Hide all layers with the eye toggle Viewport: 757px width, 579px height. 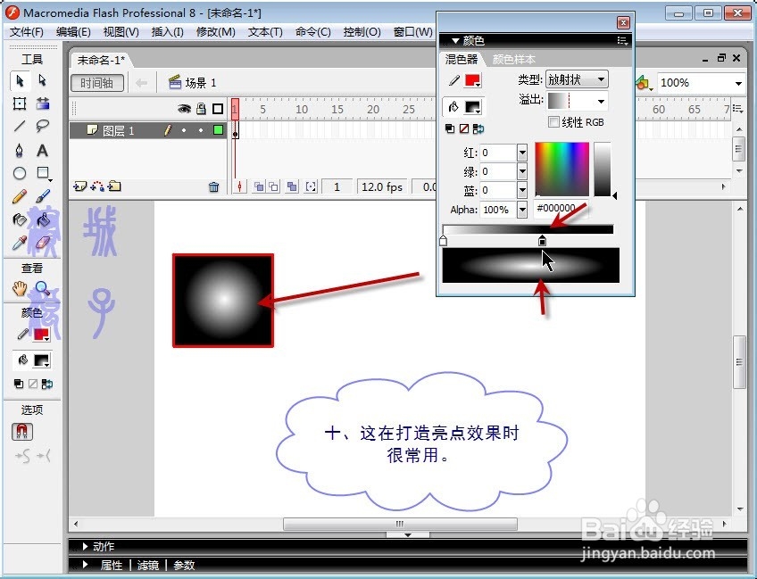[x=184, y=107]
